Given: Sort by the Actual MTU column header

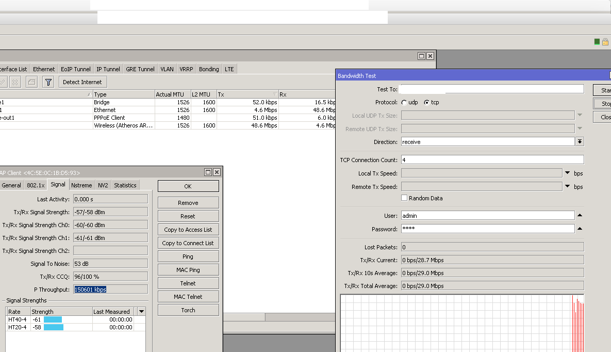Looking at the screenshot, I should pyautogui.click(x=173, y=94).
